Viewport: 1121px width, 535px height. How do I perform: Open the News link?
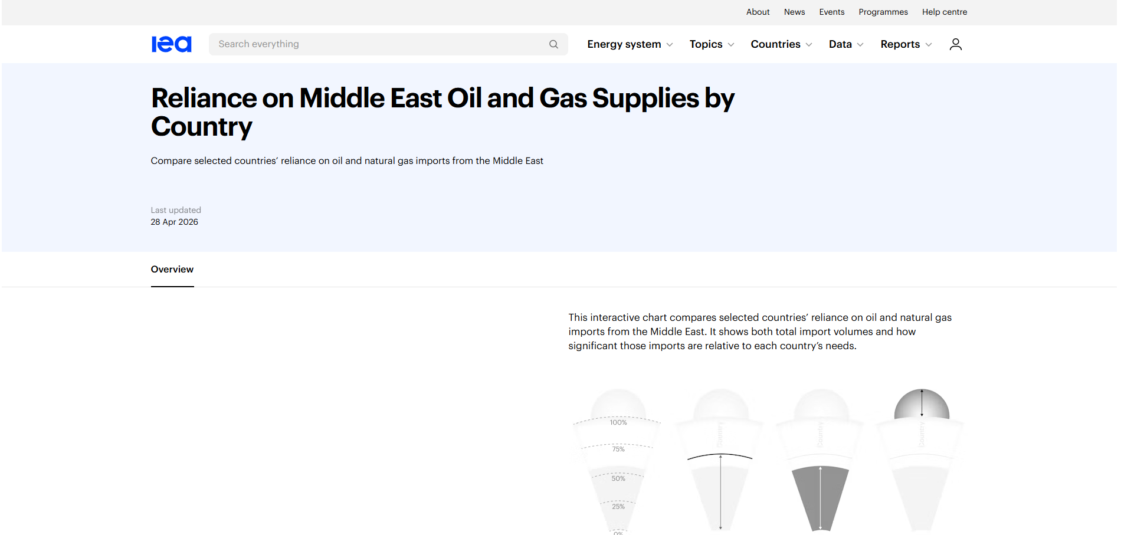click(794, 12)
